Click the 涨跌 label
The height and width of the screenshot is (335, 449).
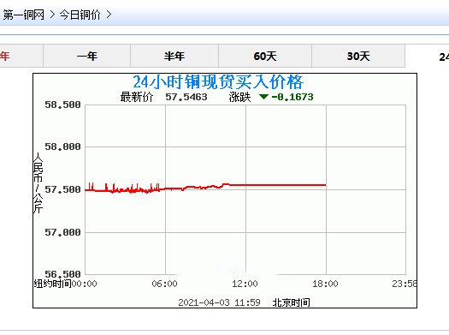coord(239,97)
